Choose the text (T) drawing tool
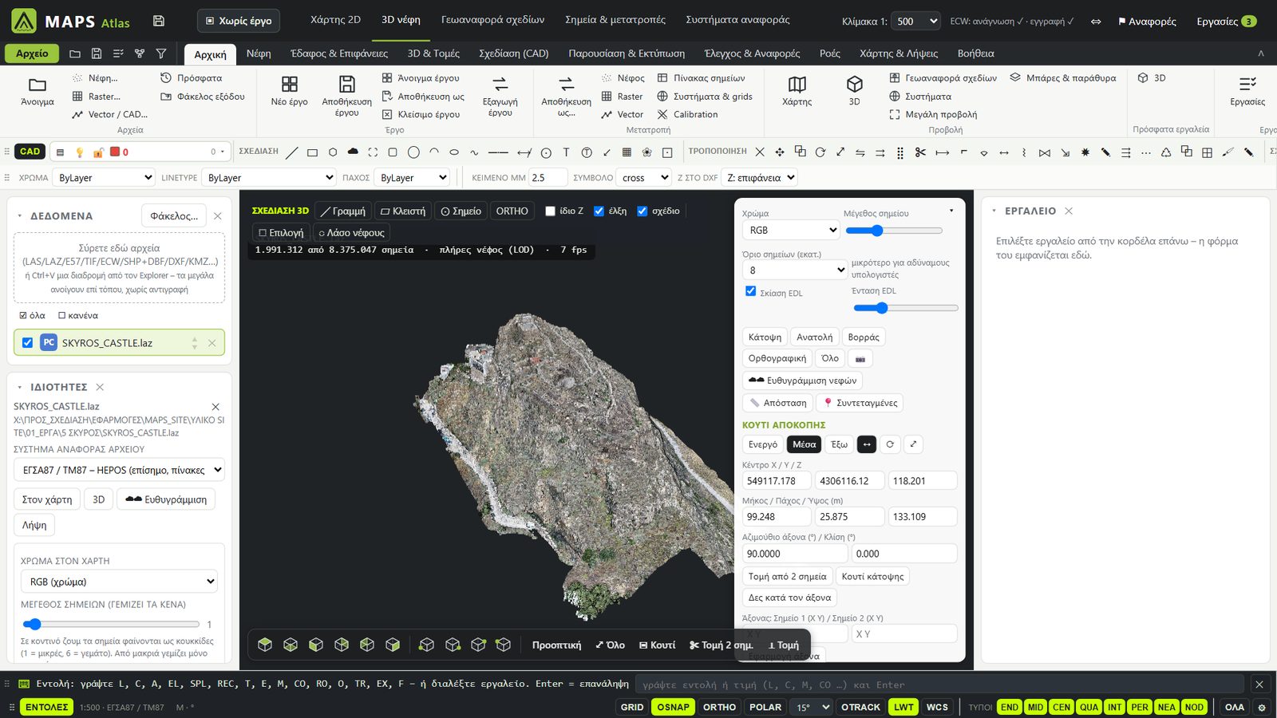 (566, 152)
